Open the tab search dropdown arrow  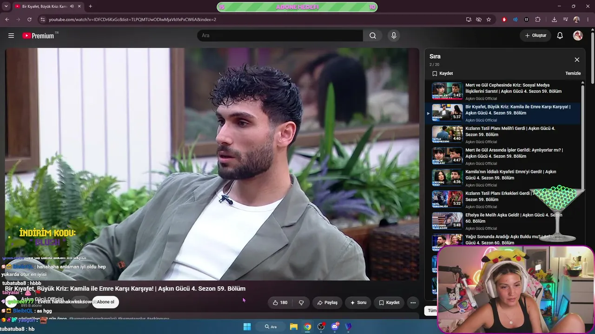point(5,6)
